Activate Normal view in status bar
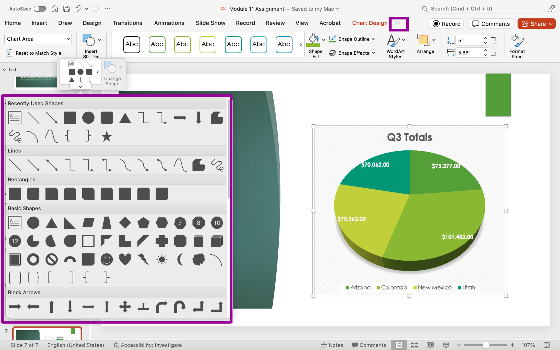Screen dimensions: 560x350 click(399, 345)
